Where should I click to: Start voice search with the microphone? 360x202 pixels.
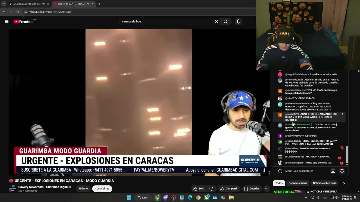[238, 22]
